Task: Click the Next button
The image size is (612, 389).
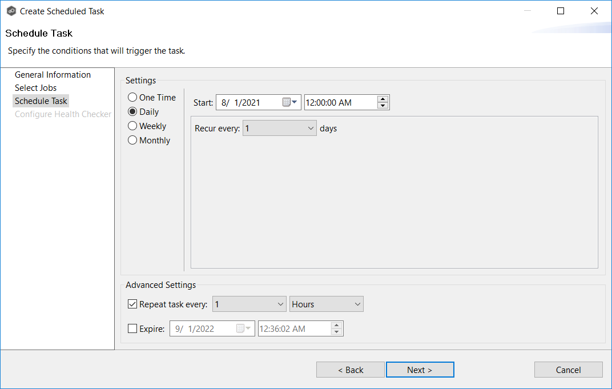Action: coord(420,370)
